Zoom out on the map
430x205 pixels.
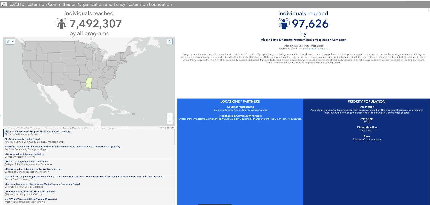point(170,121)
